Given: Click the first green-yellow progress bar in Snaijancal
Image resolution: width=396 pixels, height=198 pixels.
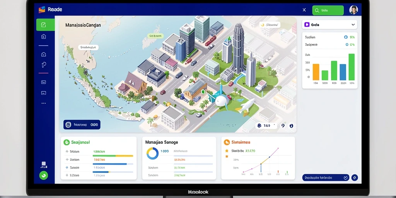Looking at the screenshot, I should click(113, 156).
